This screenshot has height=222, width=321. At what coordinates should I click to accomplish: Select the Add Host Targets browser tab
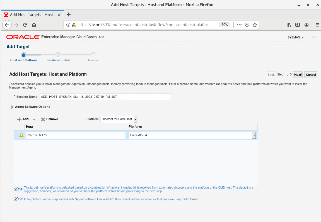pos(33,15)
